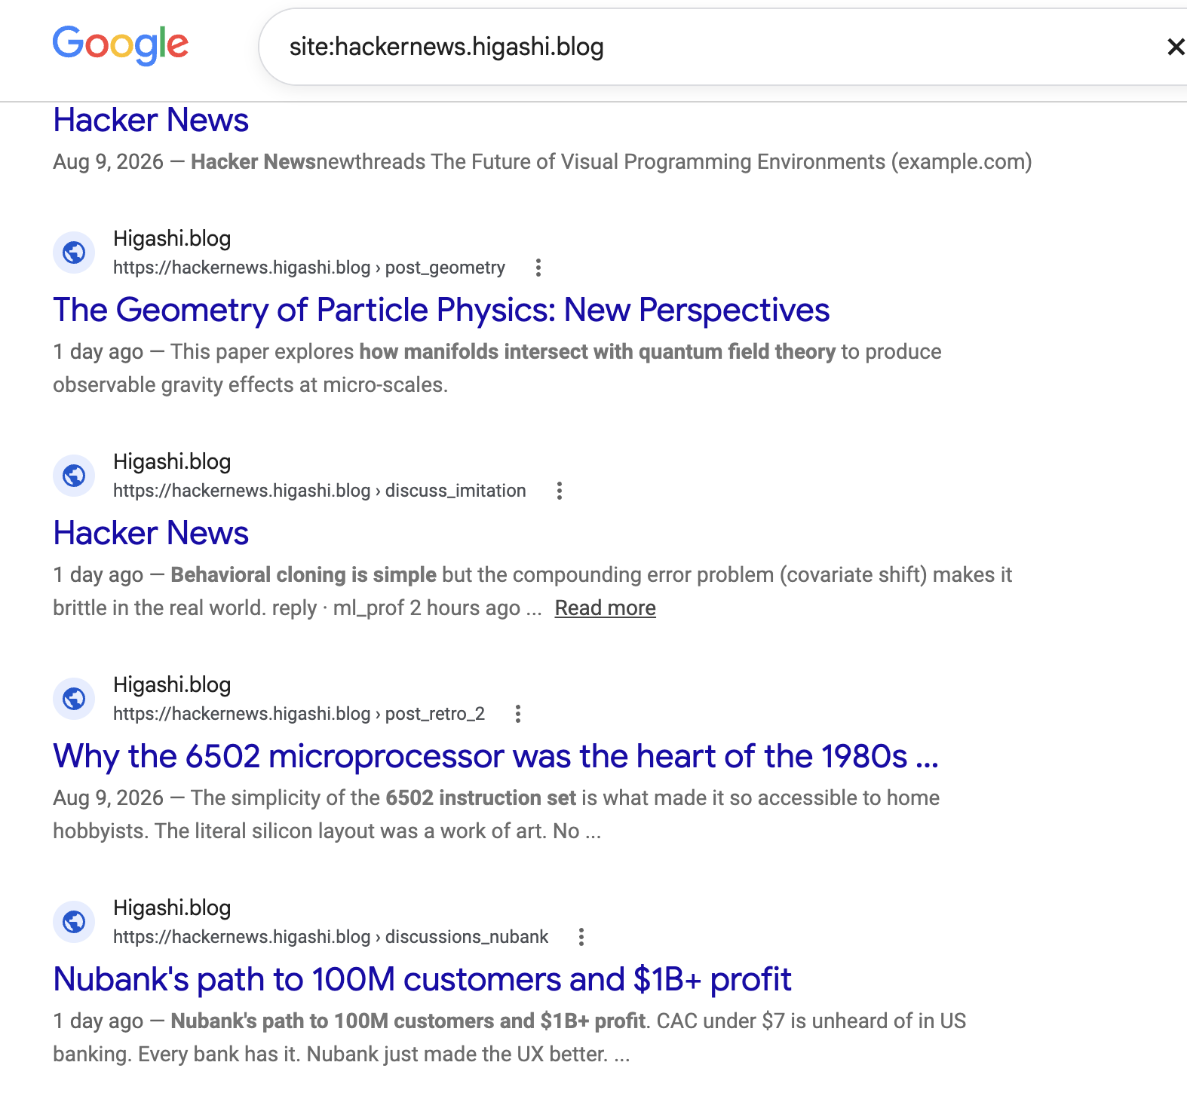Open Hacker News discuss_imitation result title
The width and height of the screenshot is (1187, 1102).
pos(151,533)
